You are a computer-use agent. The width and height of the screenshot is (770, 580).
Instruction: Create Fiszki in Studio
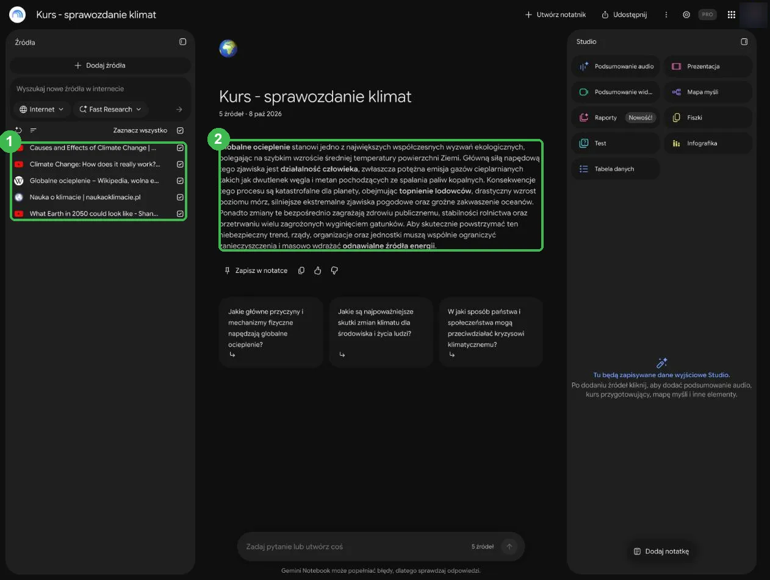(x=708, y=118)
